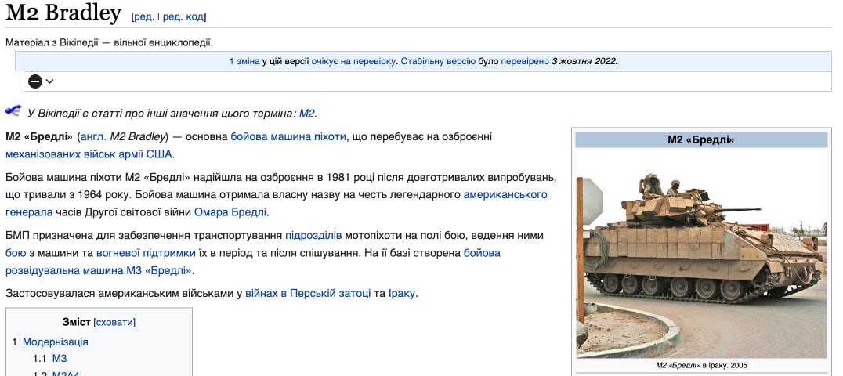The image size is (843, 376).
Task: Select Модернізація in the contents list
Action: (x=55, y=342)
